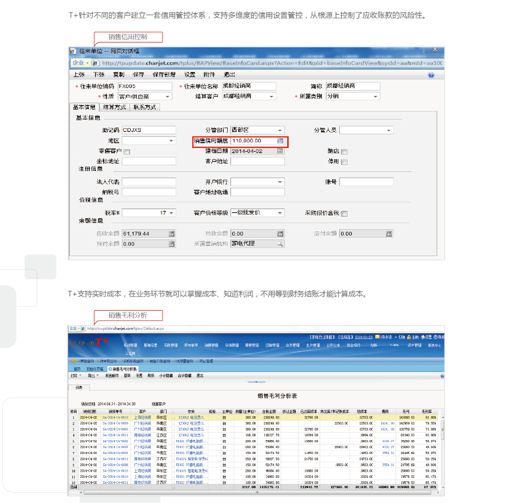
Task: Click 小计隐藏 in the report toolbar
Action: 166,376
